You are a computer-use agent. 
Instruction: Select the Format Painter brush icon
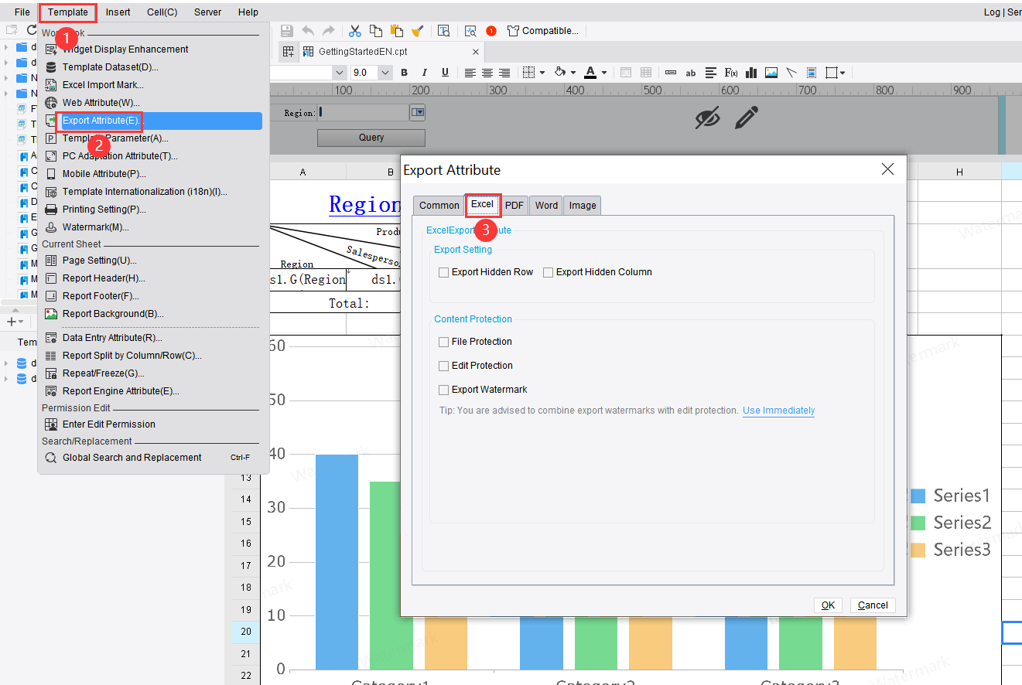[x=418, y=31]
